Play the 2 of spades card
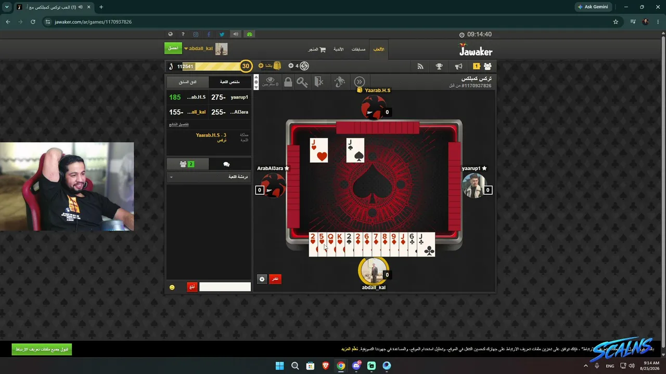 (349, 244)
